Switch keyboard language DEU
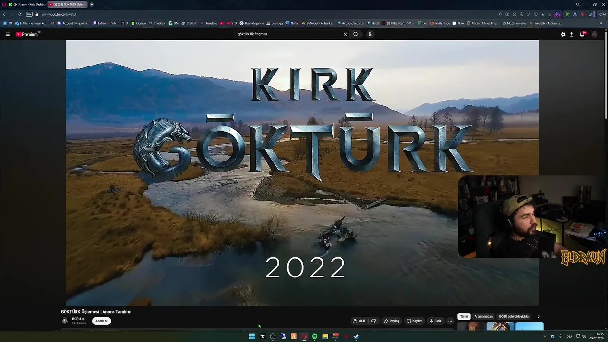 tap(569, 336)
